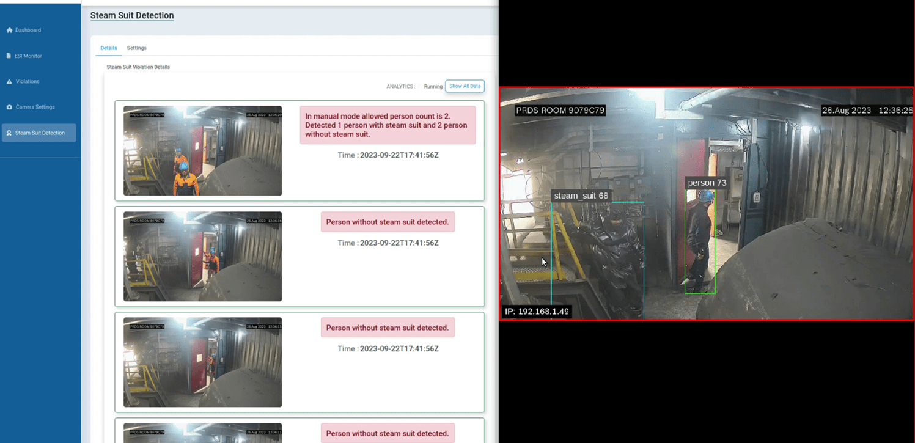Click the Running analytics status text
Screen dimensions: 915x443
coord(433,87)
